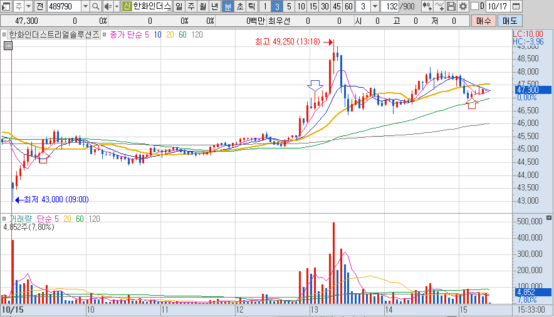Click the 10/15 date label on axis
Image resolution: width=554 pixels, height=317 pixels.
(x=13, y=309)
